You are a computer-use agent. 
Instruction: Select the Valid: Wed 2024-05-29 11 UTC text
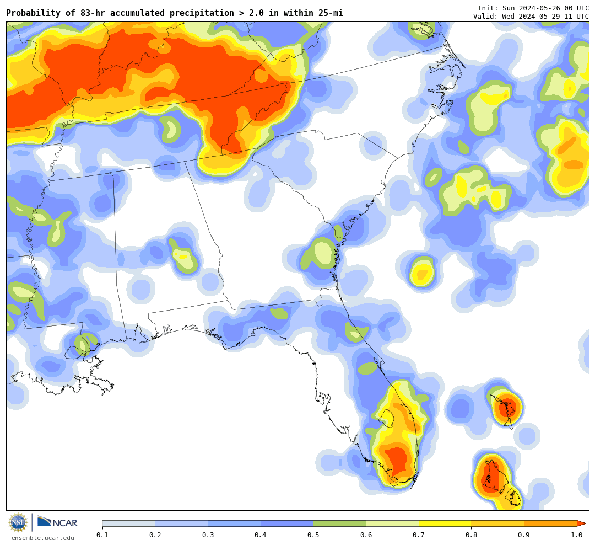[531, 16]
